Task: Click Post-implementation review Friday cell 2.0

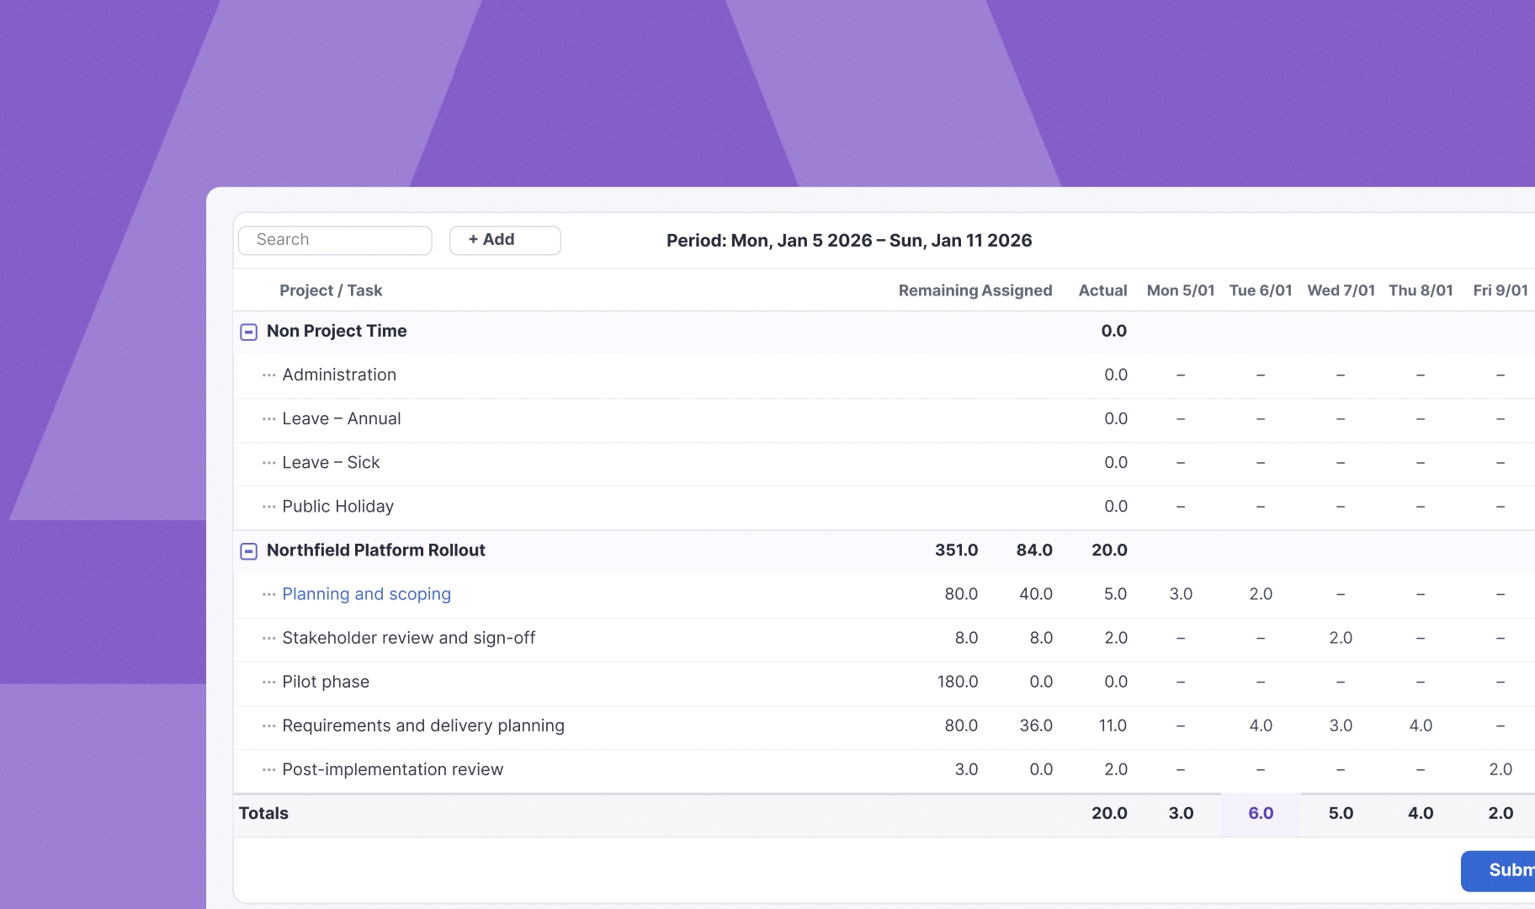Action: (1500, 769)
